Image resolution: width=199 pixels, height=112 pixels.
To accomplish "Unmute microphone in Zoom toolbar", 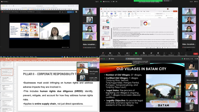I will pyautogui.click(x=103, y=54).
